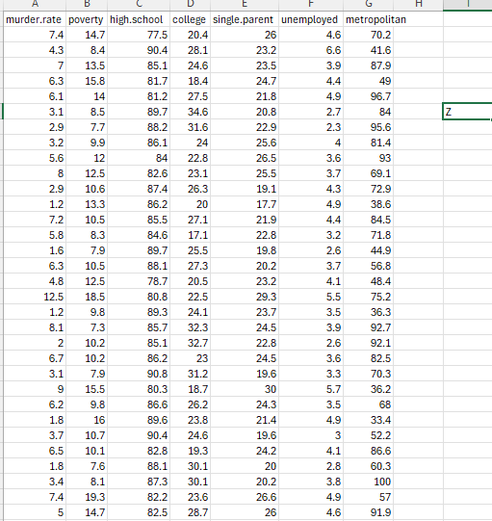Click the college header cell
Viewport: 492px width, 521px height.
pos(190,19)
